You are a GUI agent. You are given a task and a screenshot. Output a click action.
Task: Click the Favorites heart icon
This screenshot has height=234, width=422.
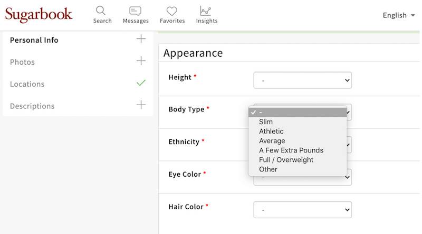click(x=172, y=11)
